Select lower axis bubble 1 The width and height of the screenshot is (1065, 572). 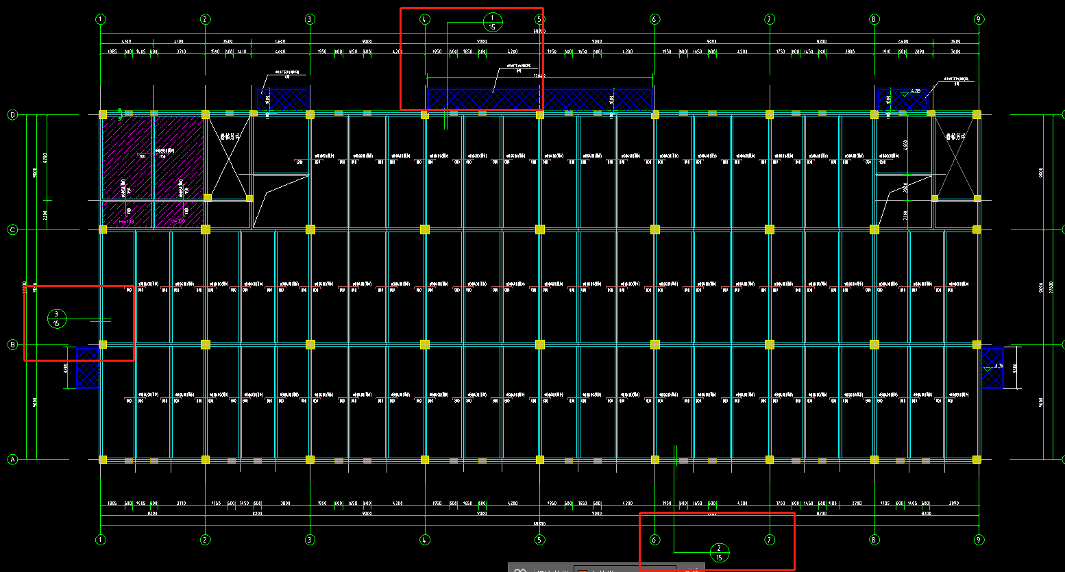(101, 540)
